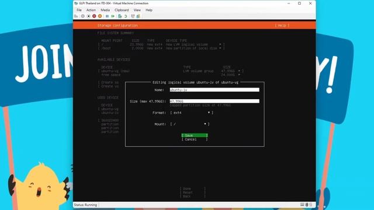Click the last toolbar icon after Enhanced Session

[x=138, y=16]
